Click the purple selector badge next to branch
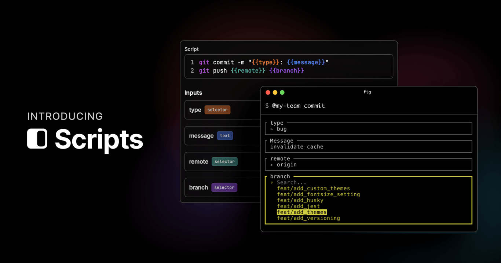This screenshot has width=501, height=263. tap(224, 187)
